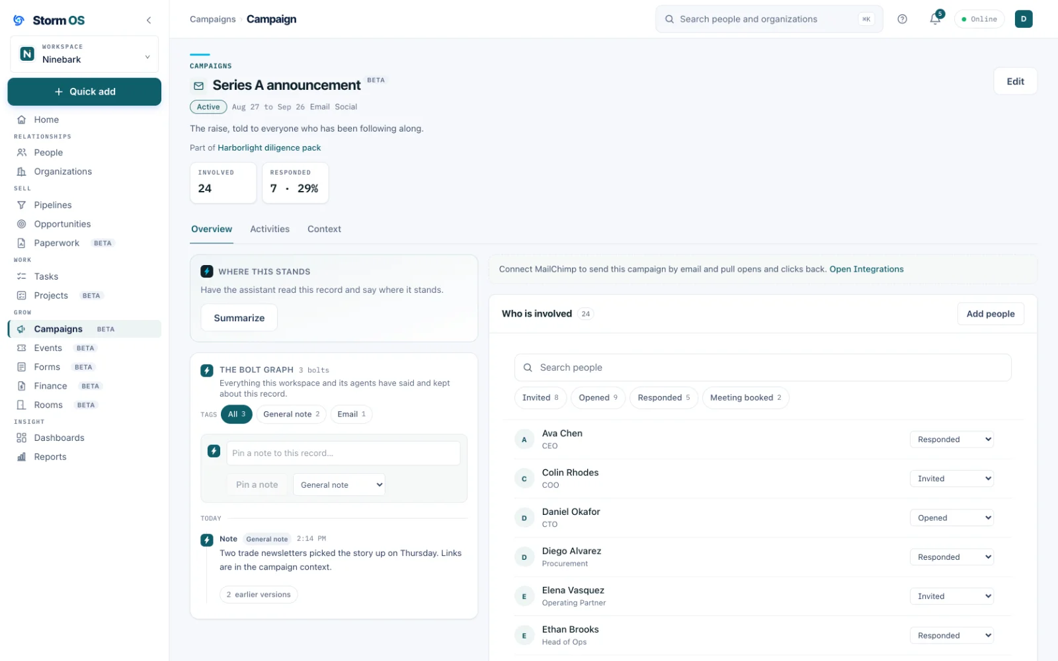Click the Add people button
The width and height of the screenshot is (1058, 661).
990,314
